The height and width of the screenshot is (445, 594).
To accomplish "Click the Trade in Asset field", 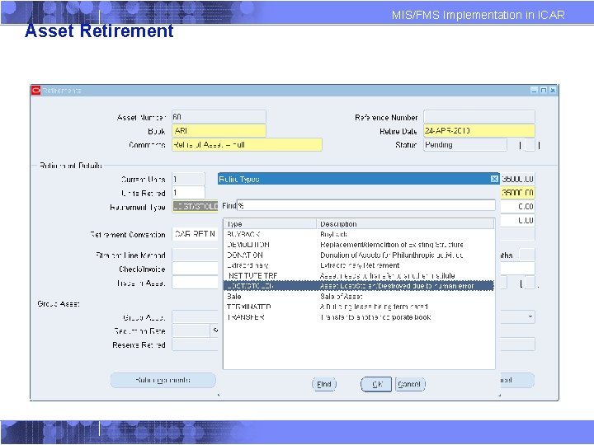I will 195,283.
